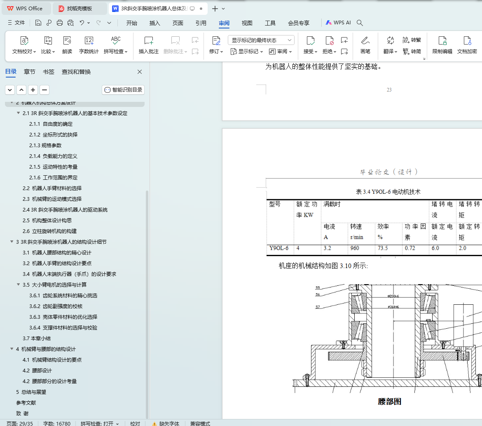This screenshot has height=426, width=482.
Task: Click the 修订 track changes icon
Action: 216,41
